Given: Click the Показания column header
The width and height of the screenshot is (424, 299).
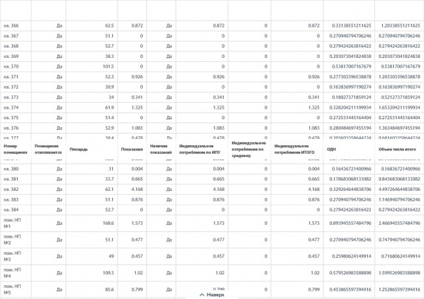Looking at the screenshot, I should click(x=132, y=149).
